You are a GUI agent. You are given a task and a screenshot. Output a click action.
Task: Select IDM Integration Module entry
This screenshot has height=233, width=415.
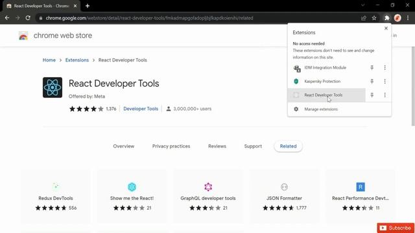[326, 68]
